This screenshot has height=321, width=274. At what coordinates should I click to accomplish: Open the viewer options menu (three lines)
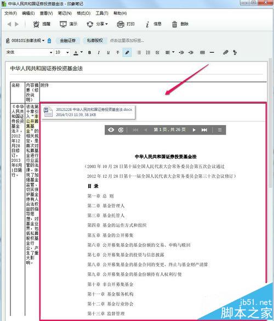click(220, 130)
